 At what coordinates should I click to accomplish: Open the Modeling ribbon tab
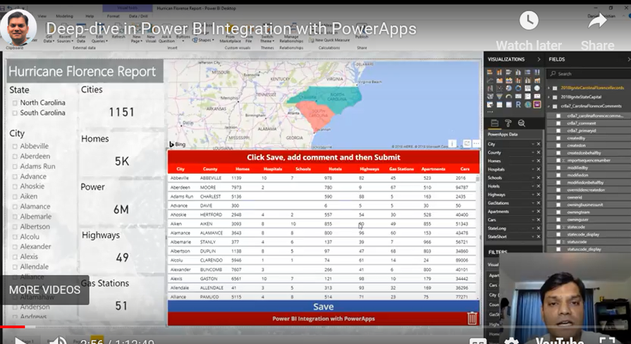64,16
